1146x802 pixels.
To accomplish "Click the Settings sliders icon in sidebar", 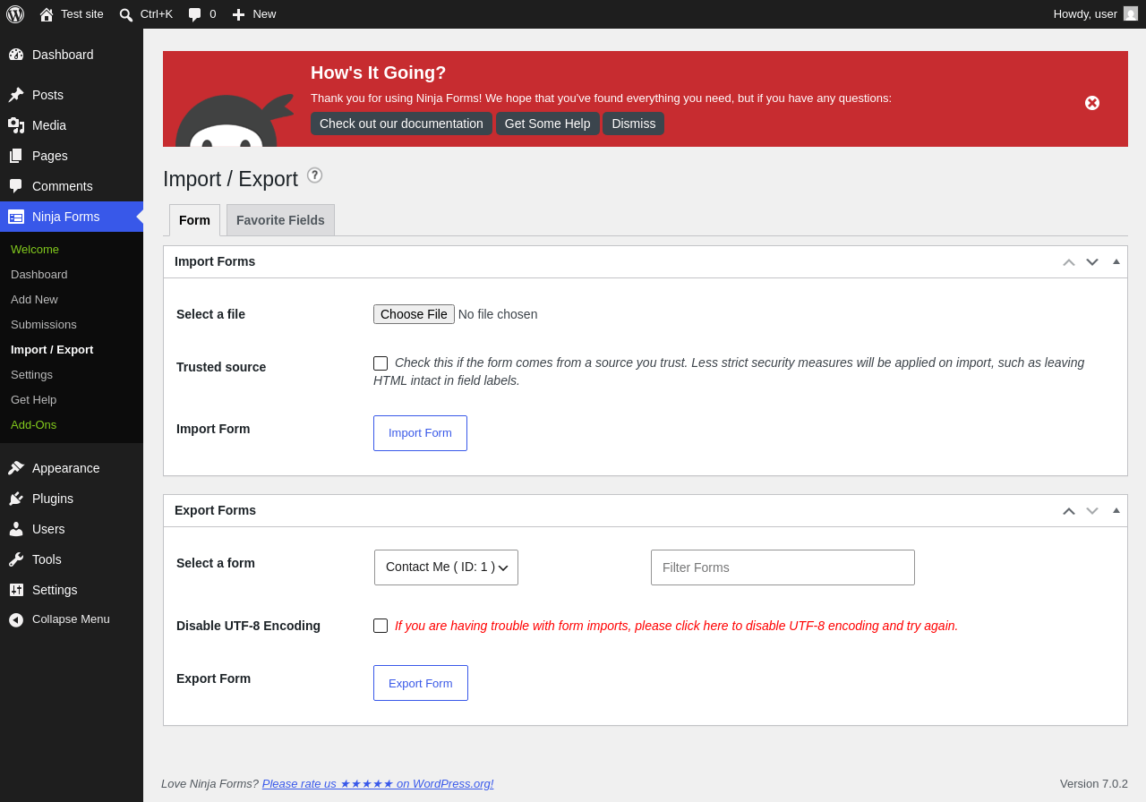I will coord(16,590).
